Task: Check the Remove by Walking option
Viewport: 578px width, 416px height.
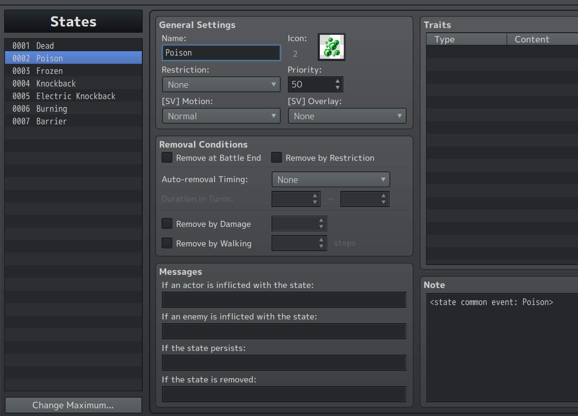Action: [167, 243]
